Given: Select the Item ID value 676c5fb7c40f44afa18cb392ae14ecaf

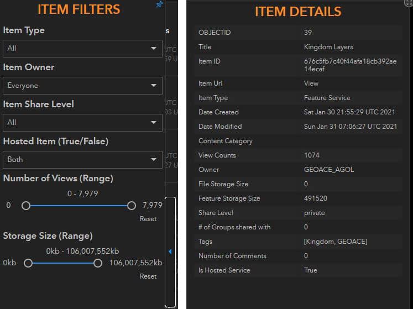Looking at the screenshot, I should click(x=350, y=65).
